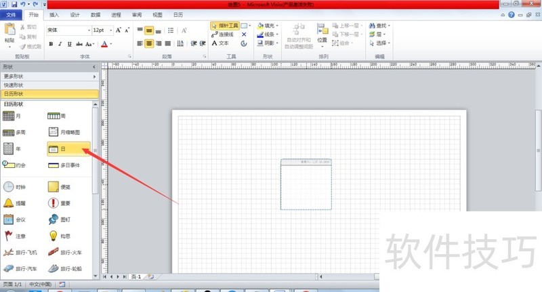The height and width of the screenshot is (292, 542).
Task: Select the 时钟 clock shape
Action: pos(14,187)
